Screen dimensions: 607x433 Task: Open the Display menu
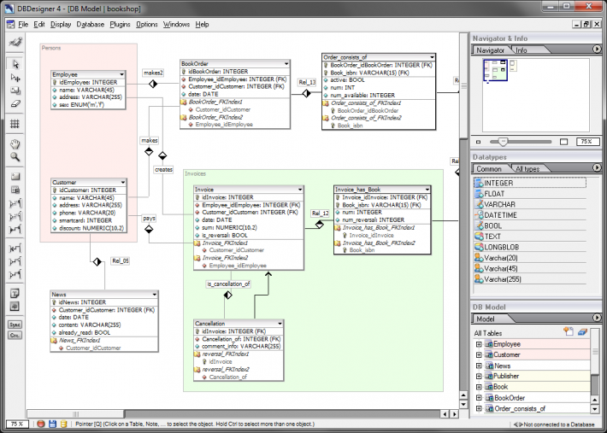pos(61,25)
